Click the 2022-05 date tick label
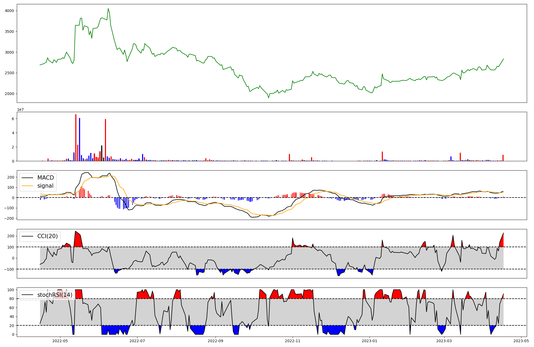This screenshot has height=347, width=534. click(60, 341)
